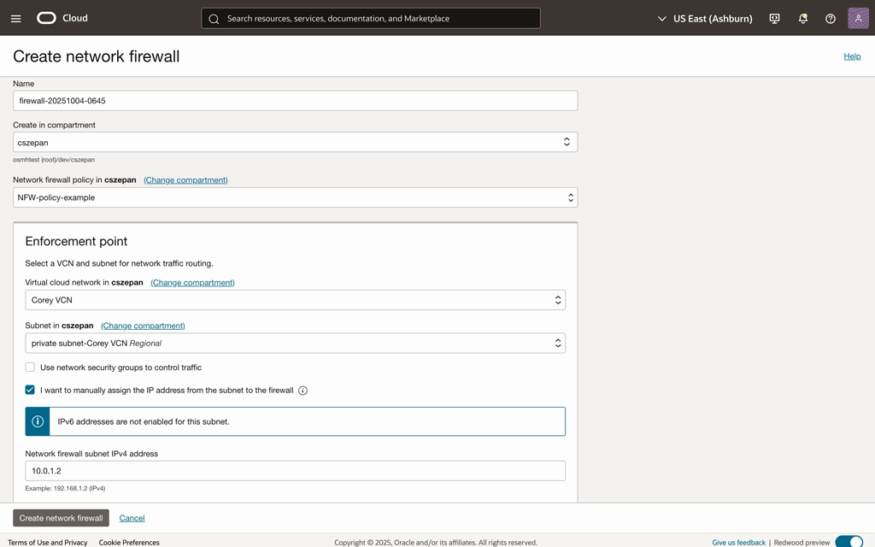Open the hamburger navigation menu
875x547 pixels.
point(15,18)
